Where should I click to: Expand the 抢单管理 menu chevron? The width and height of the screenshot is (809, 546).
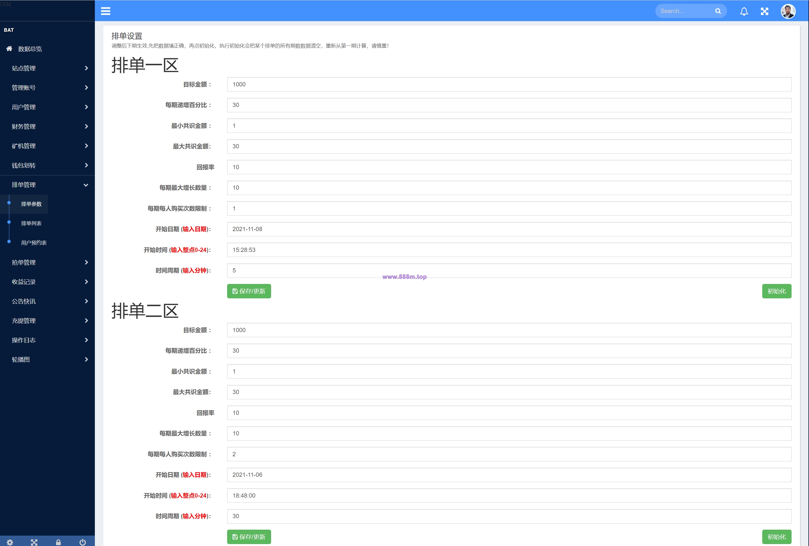(x=86, y=262)
